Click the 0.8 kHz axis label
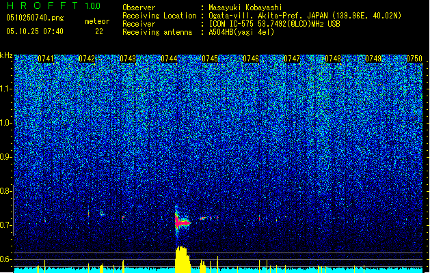 pos(6,191)
